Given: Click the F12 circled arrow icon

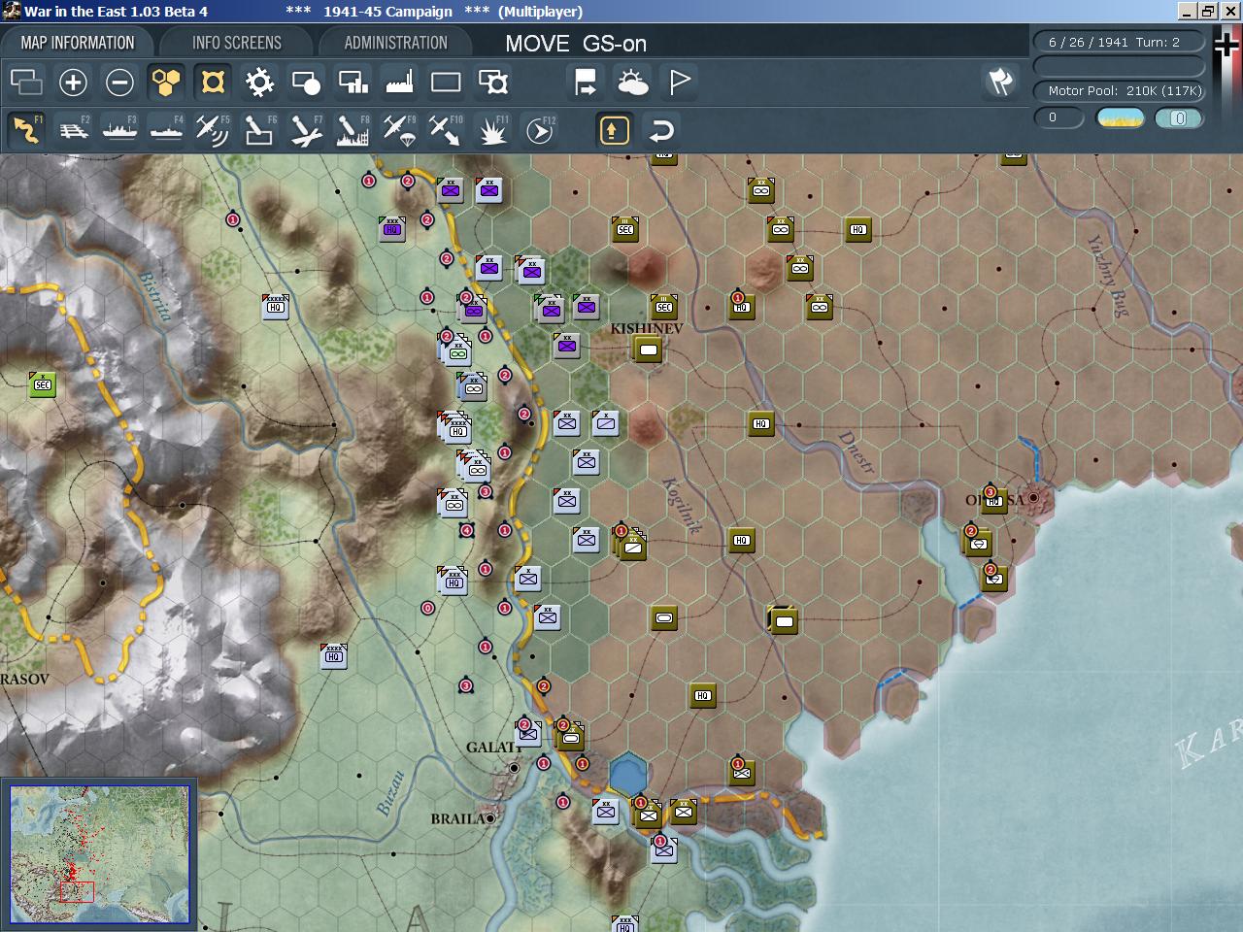Looking at the screenshot, I should pos(540,130).
